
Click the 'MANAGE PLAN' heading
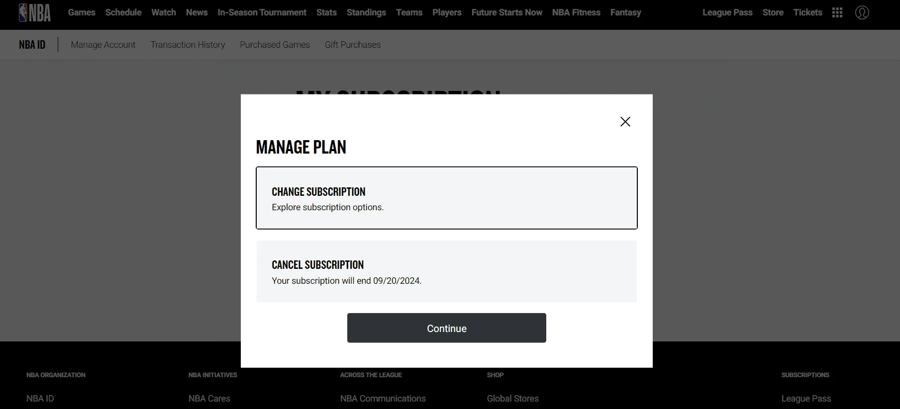point(301,147)
